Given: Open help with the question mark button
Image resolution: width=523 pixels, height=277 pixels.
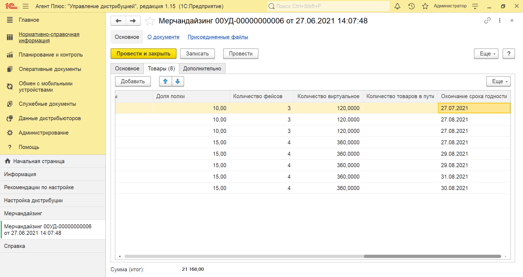Looking at the screenshot, I should [x=509, y=54].
